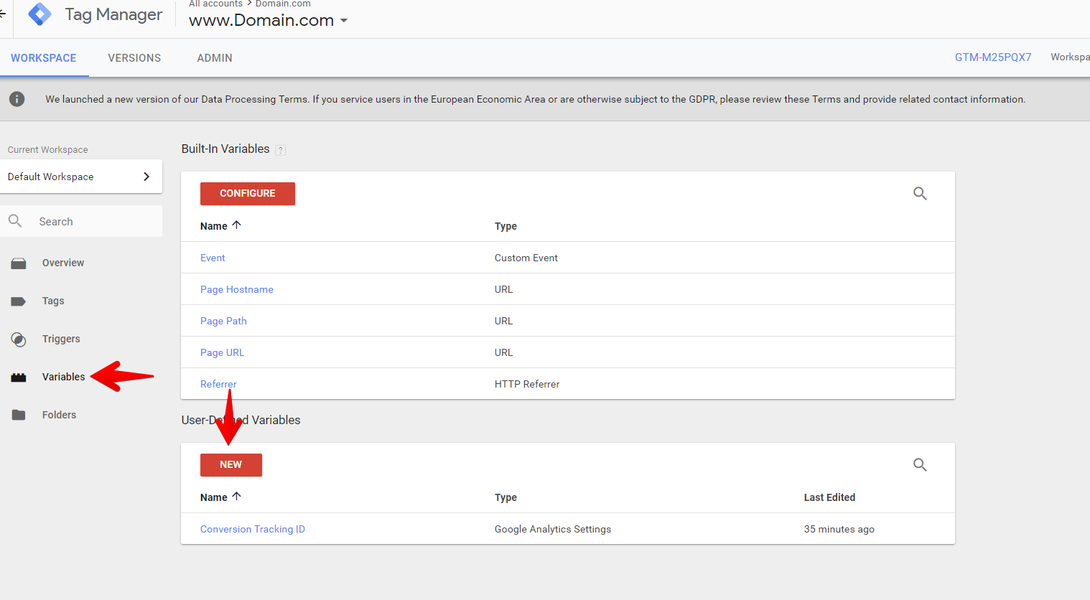Select Tags in the sidebar
The height and width of the screenshot is (600, 1090).
click(53, 301)
